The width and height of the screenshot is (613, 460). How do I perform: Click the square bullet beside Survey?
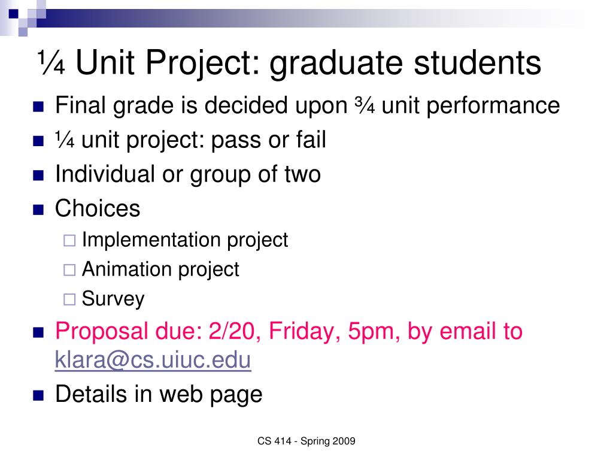tap(69, 299)
